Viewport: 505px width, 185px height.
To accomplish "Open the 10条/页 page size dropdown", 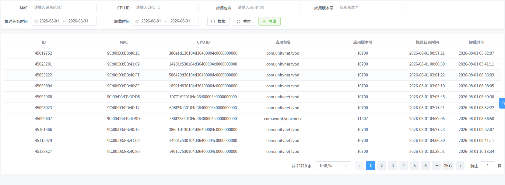I will coord(333,166).
